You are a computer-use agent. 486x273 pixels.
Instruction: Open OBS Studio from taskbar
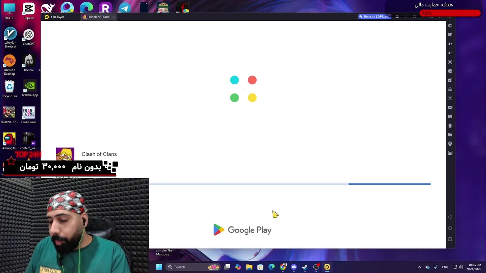(x=316, y=267)
